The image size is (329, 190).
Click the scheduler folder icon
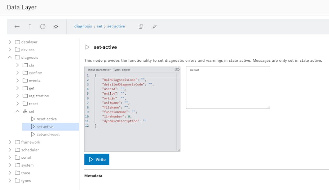pyautogui.click(x=17, y=150)
